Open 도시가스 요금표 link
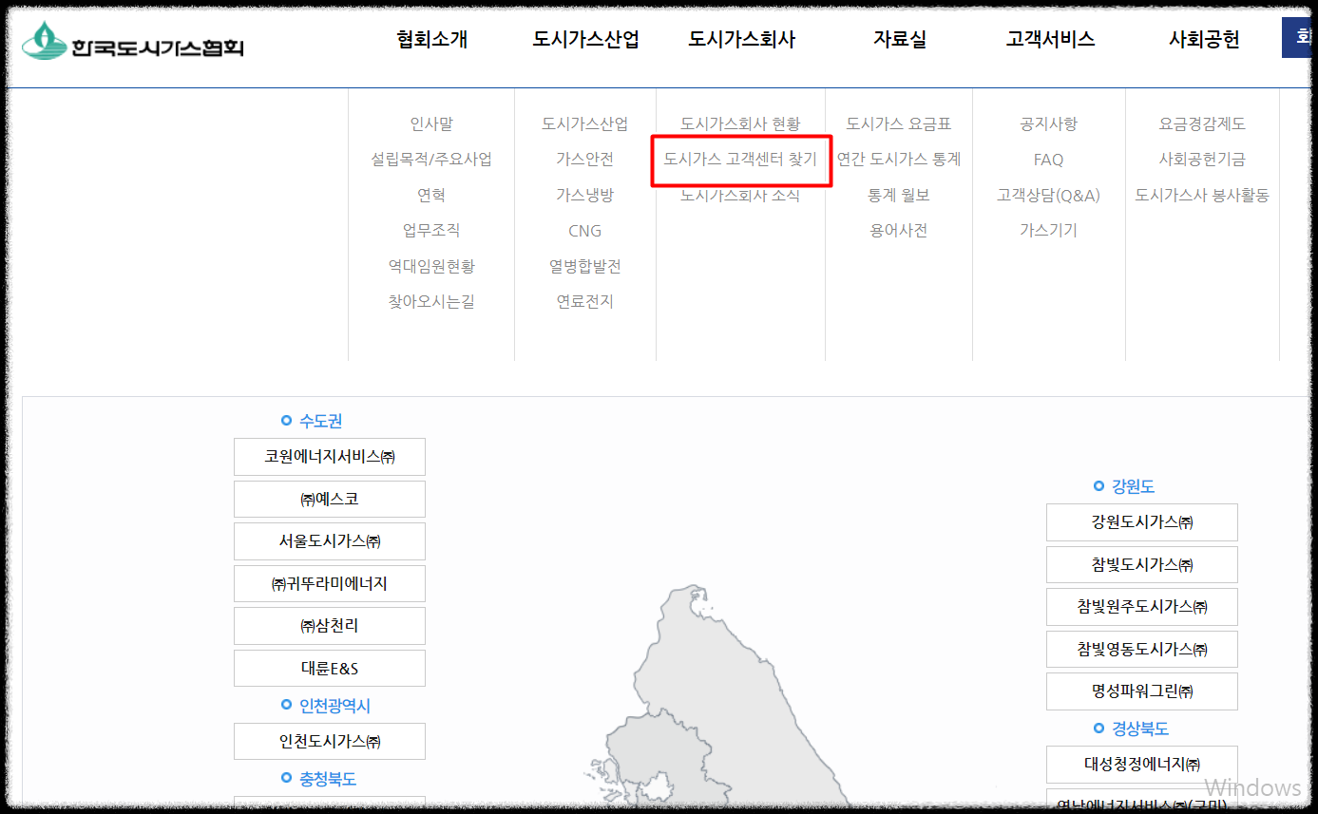The image size is (1318, 814). 899,123
